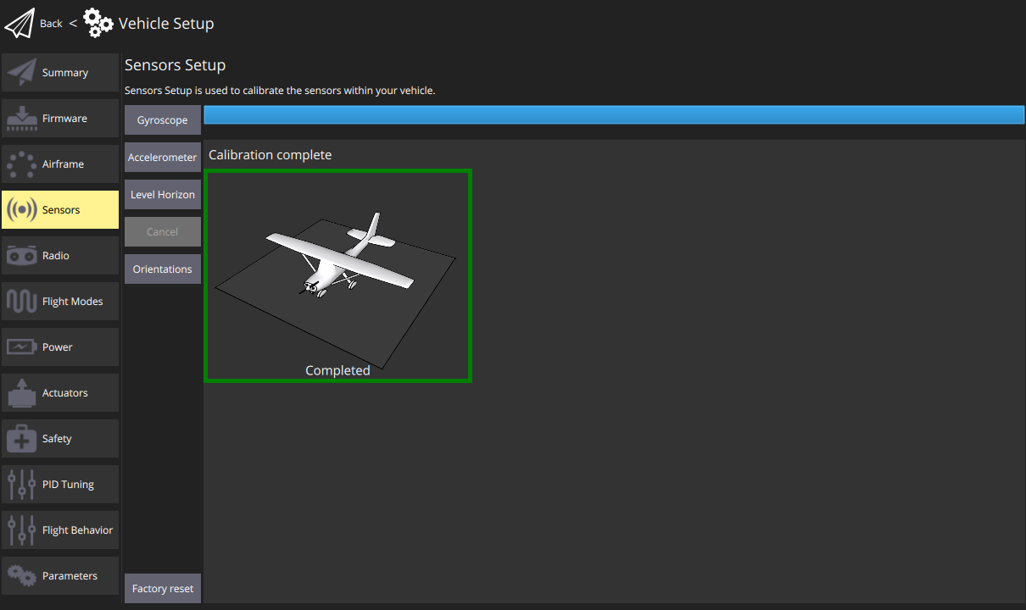
Task: Open Flight Modes using the wave icon
Action: (21, 302)
